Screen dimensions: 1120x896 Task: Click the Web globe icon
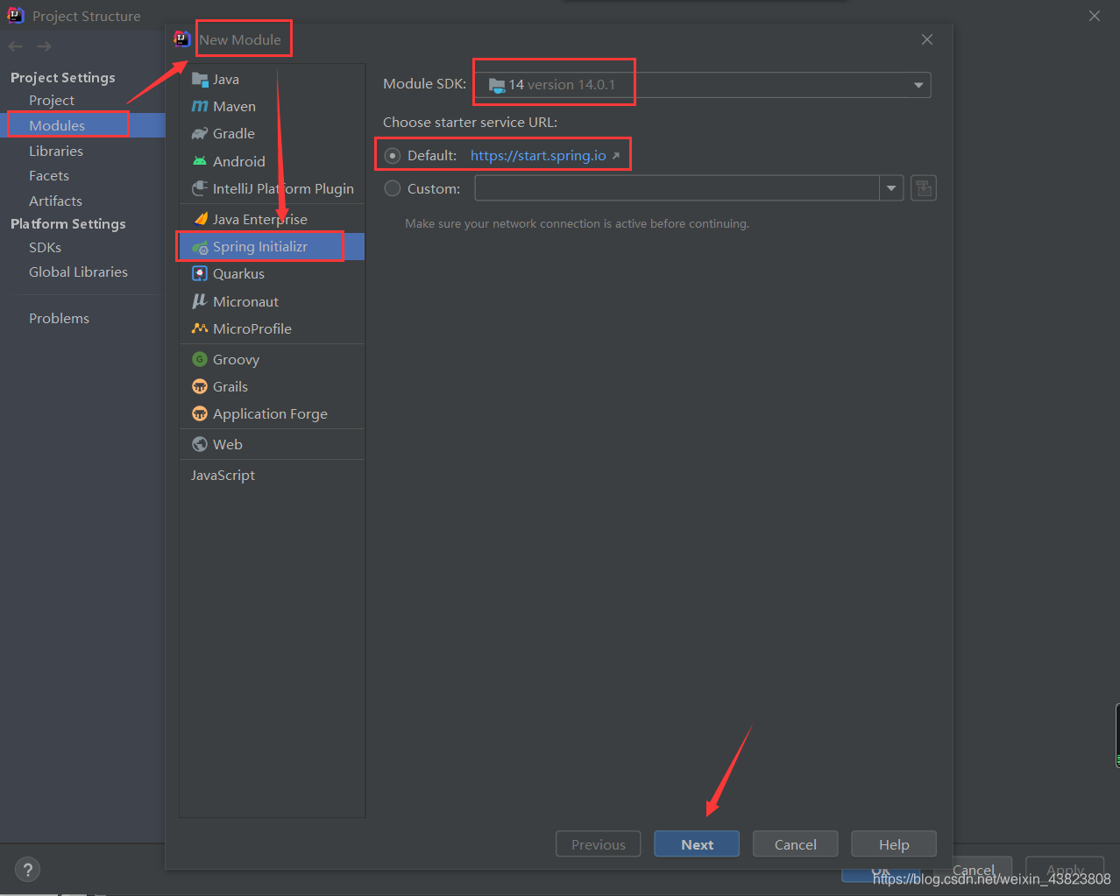click(x=200, y=444)
